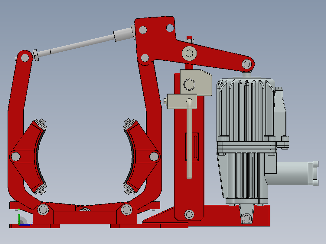Select the large hex bolt on the lever pivot

pos(189,53)
